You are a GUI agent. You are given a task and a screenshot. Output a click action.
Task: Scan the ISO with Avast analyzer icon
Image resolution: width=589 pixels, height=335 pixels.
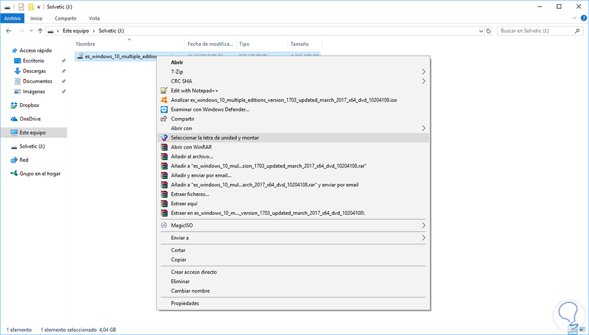(164, 100)
